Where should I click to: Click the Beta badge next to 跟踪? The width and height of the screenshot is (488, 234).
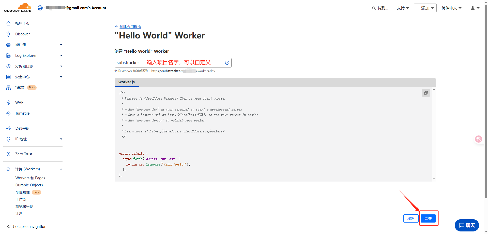pyautogui.click(x=32, y=88)
